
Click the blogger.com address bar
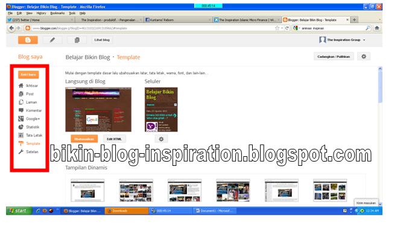(153, 28)
